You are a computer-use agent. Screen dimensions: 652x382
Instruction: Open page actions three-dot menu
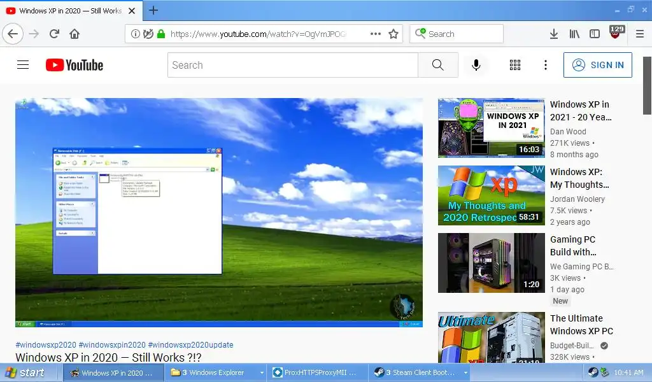coord(376,34)
